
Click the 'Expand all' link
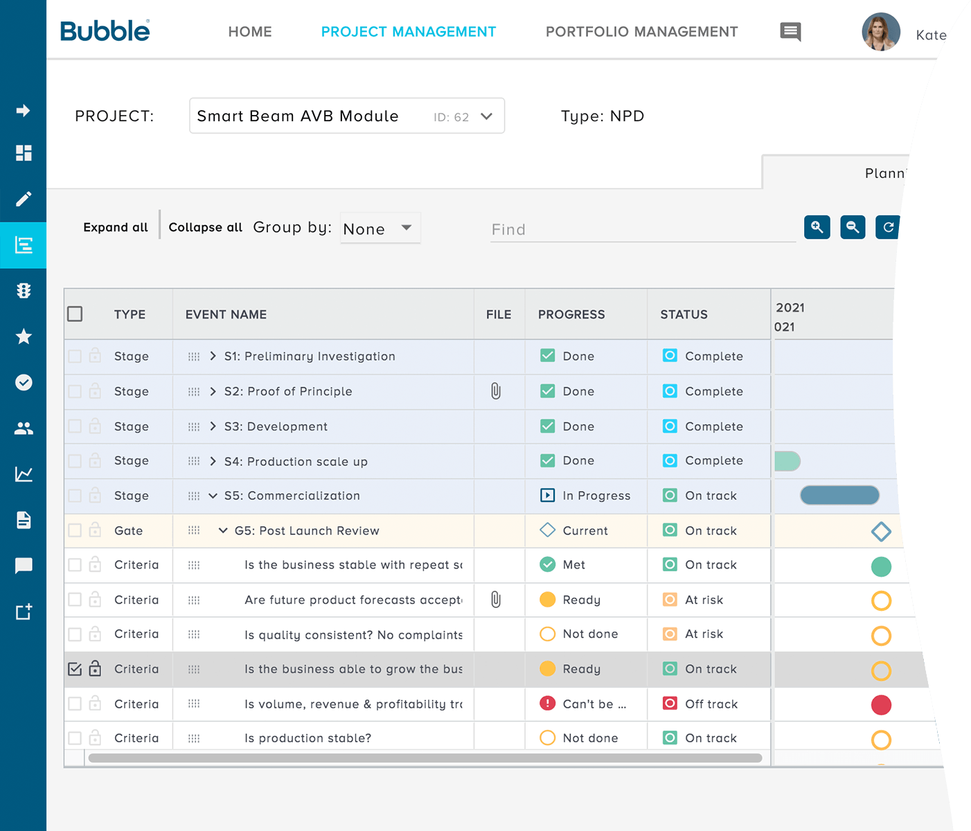point(115,226)
